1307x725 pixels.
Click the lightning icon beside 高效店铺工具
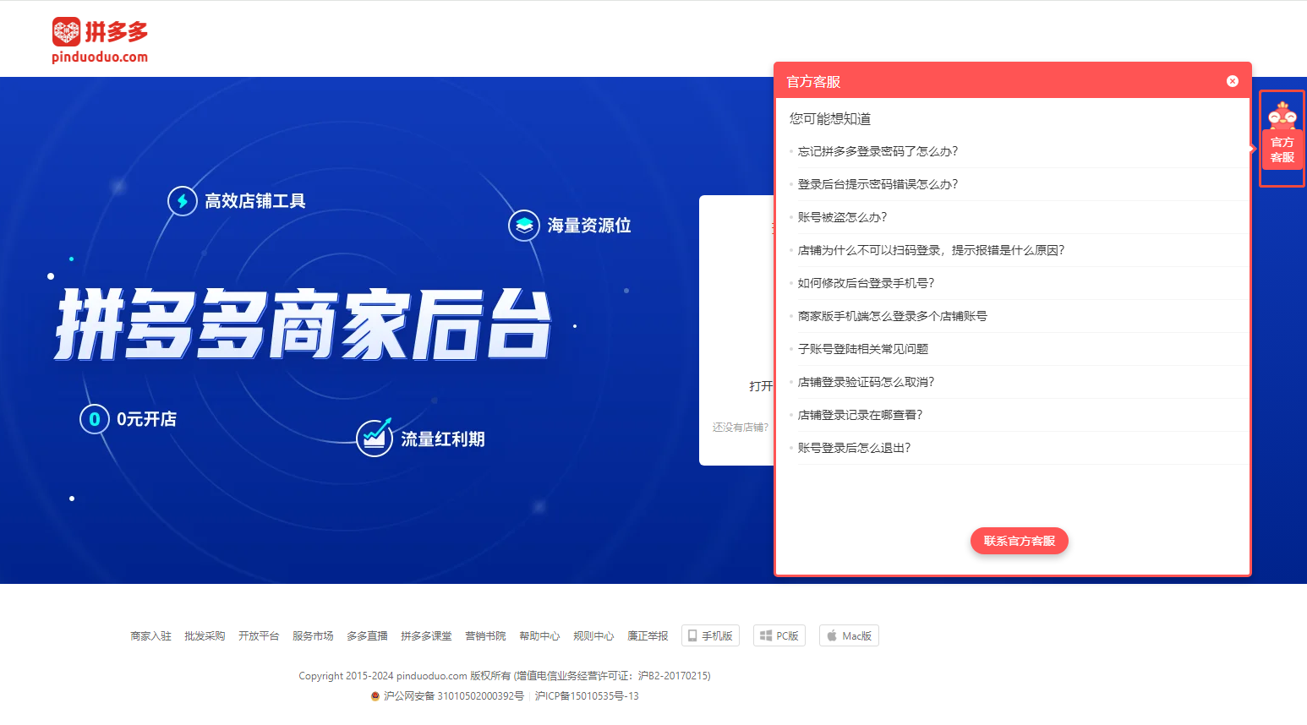pos(183,201)
